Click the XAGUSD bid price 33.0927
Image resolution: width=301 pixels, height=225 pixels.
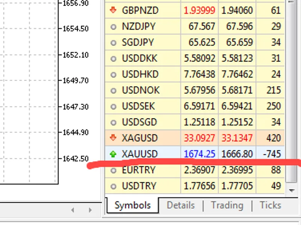tap(199, 138)
